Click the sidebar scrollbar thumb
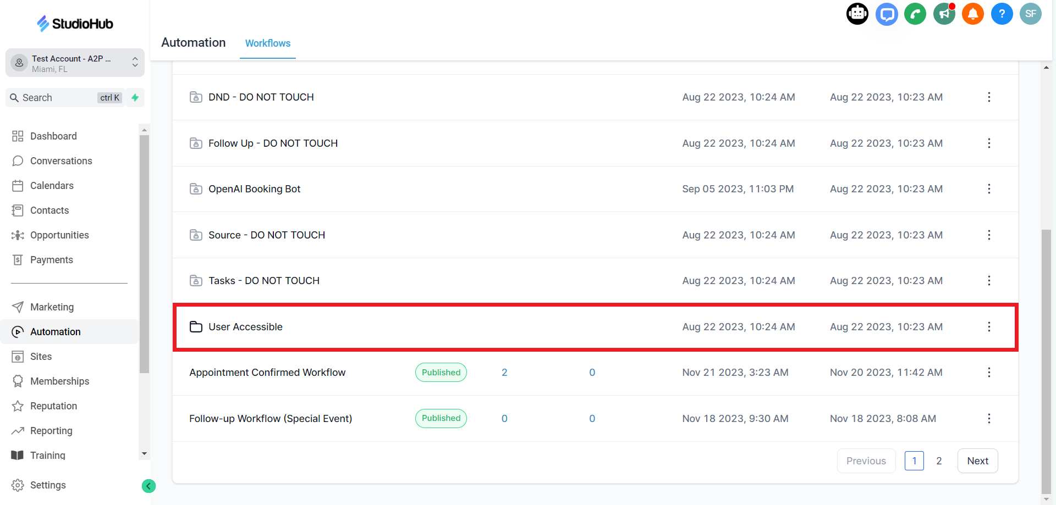The image size is (1056, 505). tap(145, 254)
